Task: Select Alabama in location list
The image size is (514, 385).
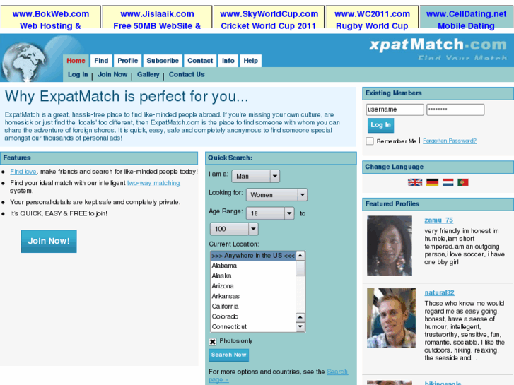Action: click(x=253, y=266)
